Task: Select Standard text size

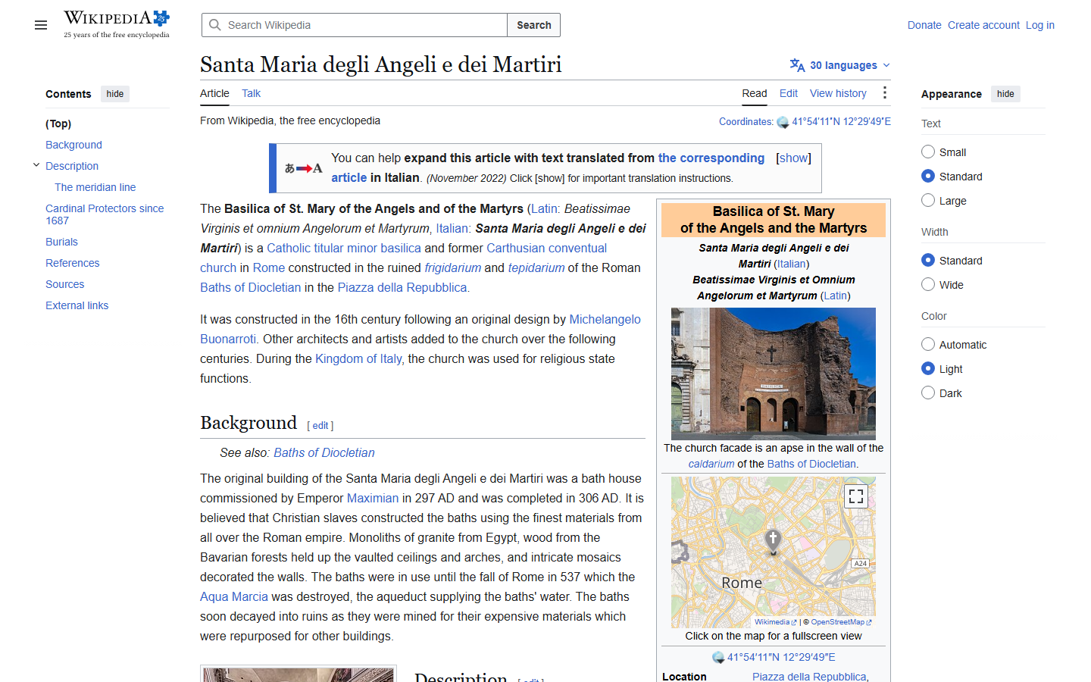Action: tap(928, 176)
